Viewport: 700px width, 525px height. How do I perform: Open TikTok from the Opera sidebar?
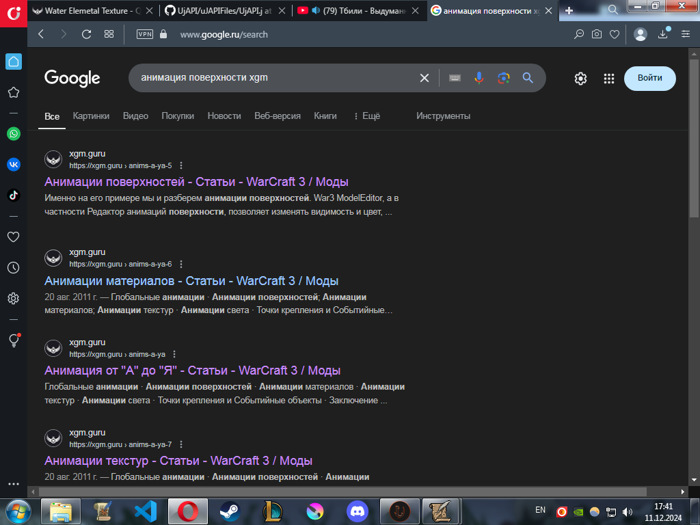coord(14,195)
